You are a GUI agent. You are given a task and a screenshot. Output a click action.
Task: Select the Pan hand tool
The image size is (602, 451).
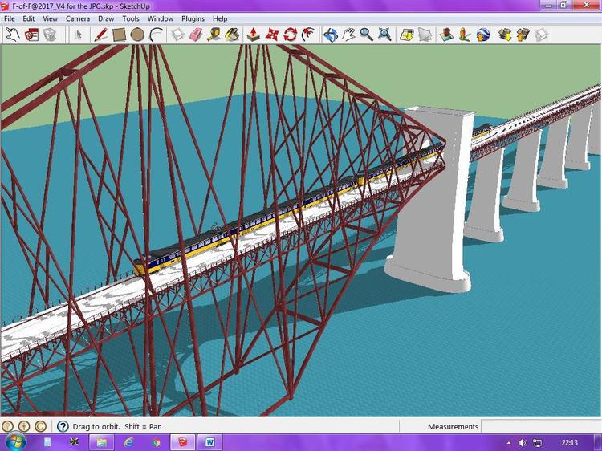[348, 35]
